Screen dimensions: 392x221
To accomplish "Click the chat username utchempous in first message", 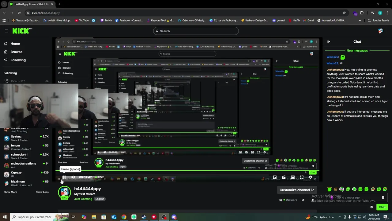I will pyautogui.click(x=335, y=70).
